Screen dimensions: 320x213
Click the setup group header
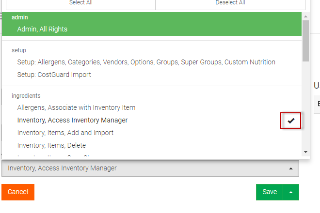[x=19, y=50]
